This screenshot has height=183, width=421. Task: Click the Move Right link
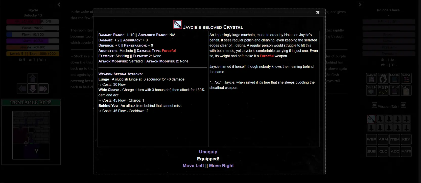[221, 166]
